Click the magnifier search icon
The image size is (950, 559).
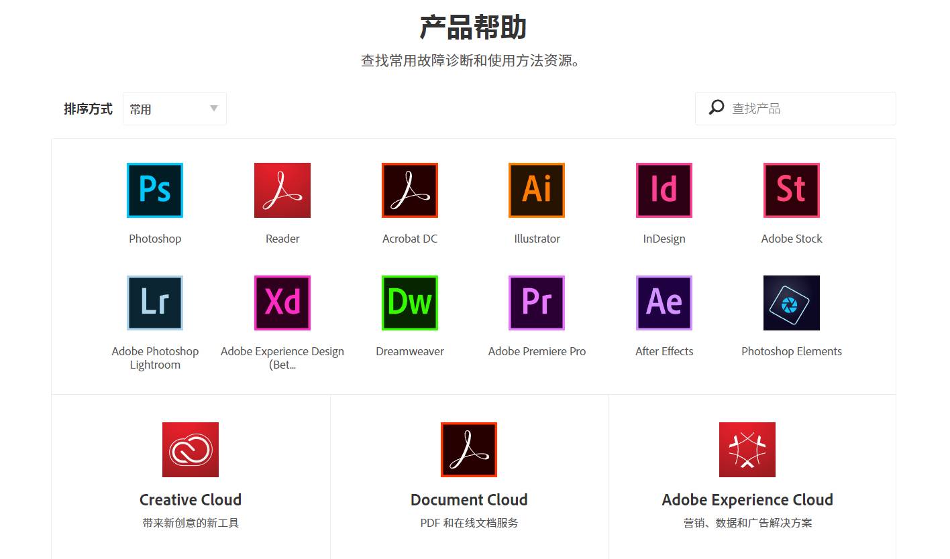(717, 107)
